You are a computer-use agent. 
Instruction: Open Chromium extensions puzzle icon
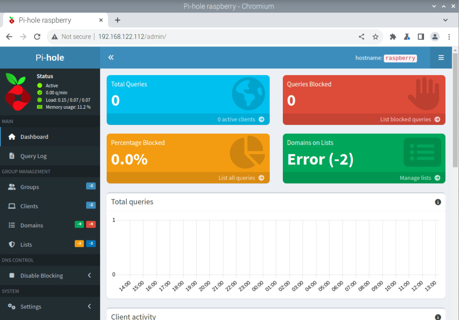pyautogui.click(x=393, y=37)
